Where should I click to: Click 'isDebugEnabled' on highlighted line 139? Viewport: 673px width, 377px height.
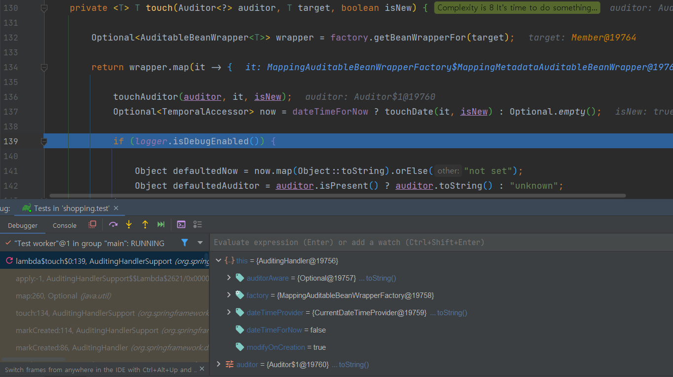(x=212, y=141)
